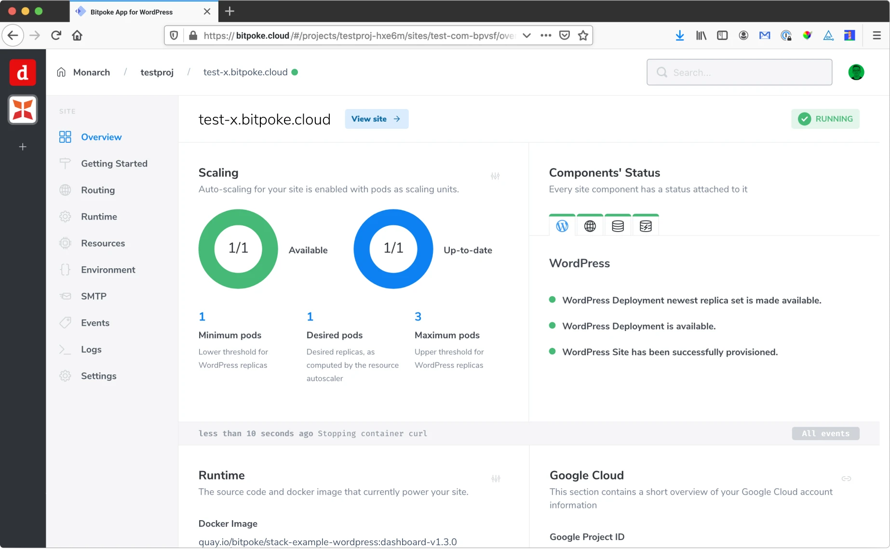Viewport: 890px width, 551px height.
Task: Click tracking protection shield icon
Action: point(174,35)
